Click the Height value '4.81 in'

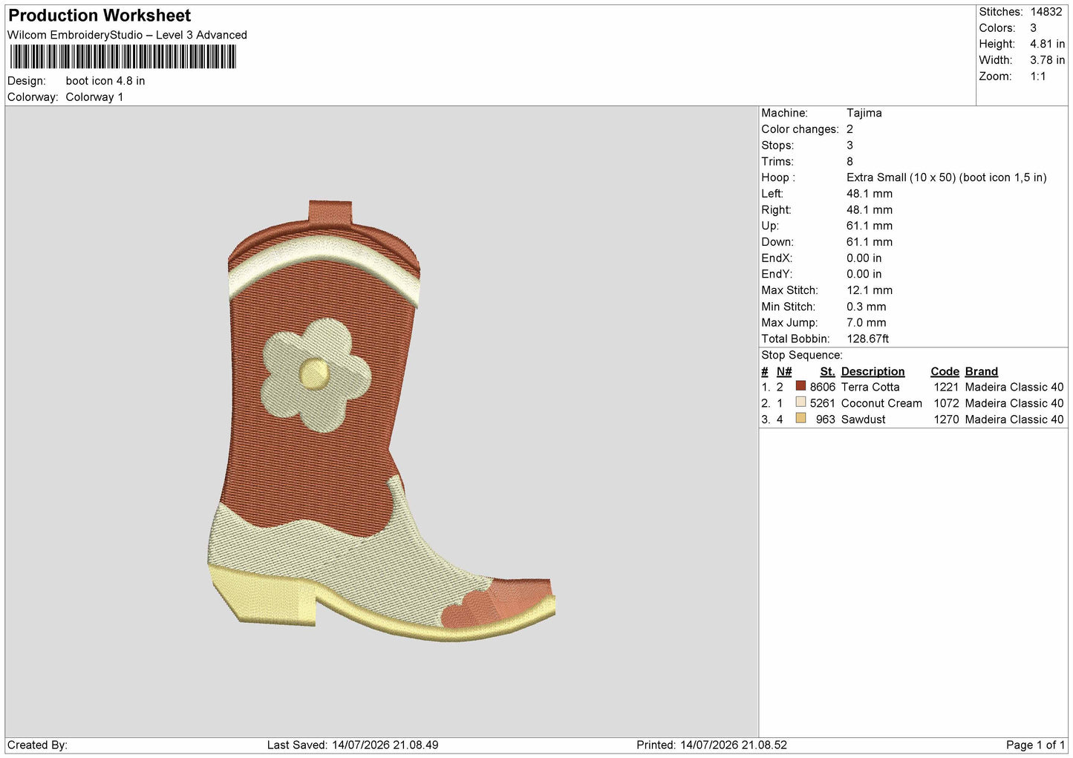1047,44
